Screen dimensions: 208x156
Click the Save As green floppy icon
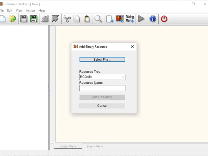tap(34, 19)
